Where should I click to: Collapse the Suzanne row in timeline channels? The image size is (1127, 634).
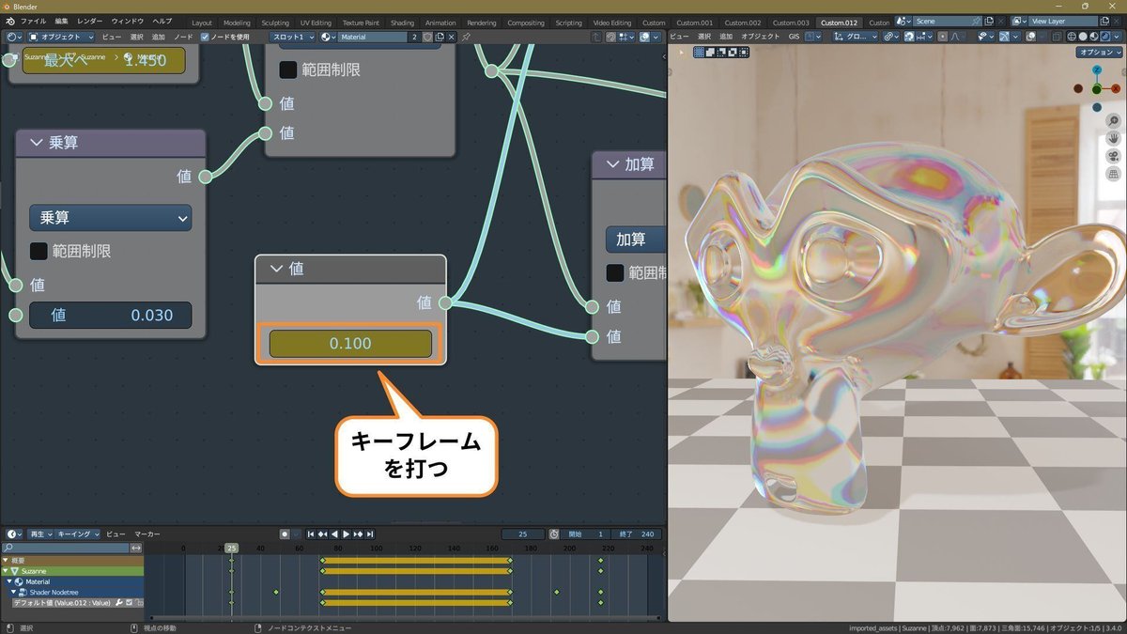(x=5, y=571)
